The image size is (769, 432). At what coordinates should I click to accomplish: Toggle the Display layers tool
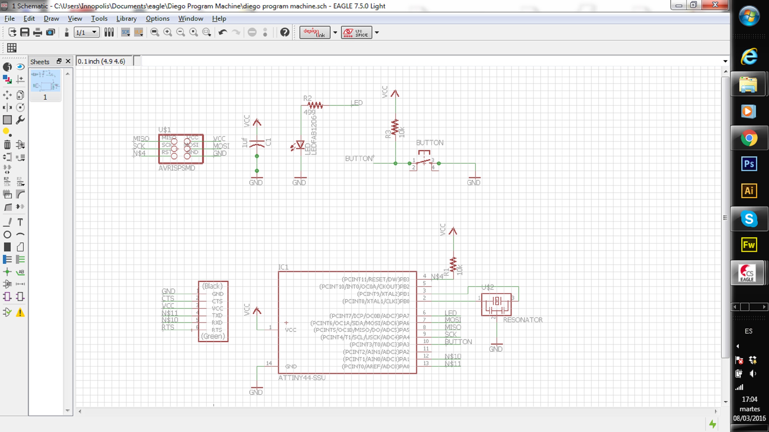pyautogui.click(x=7, y=79)
